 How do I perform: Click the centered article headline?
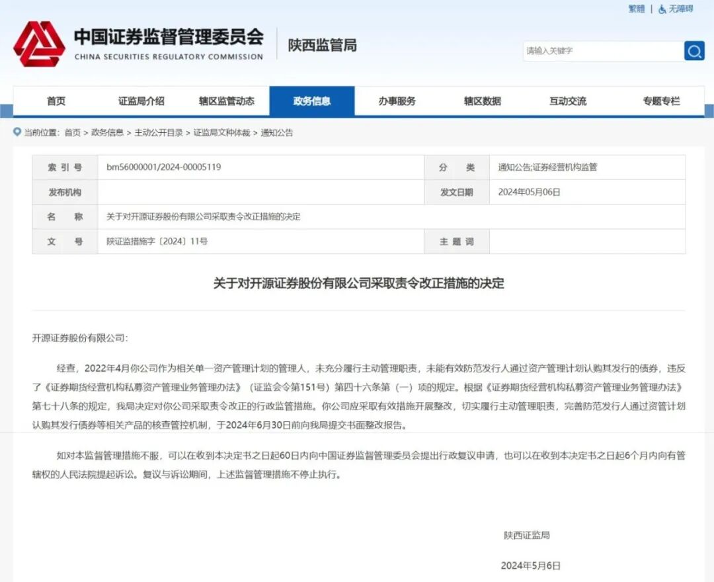pyautogui.click(x=359, y=283)
